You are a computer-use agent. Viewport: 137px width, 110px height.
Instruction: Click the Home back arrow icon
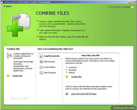coord(4,6)
